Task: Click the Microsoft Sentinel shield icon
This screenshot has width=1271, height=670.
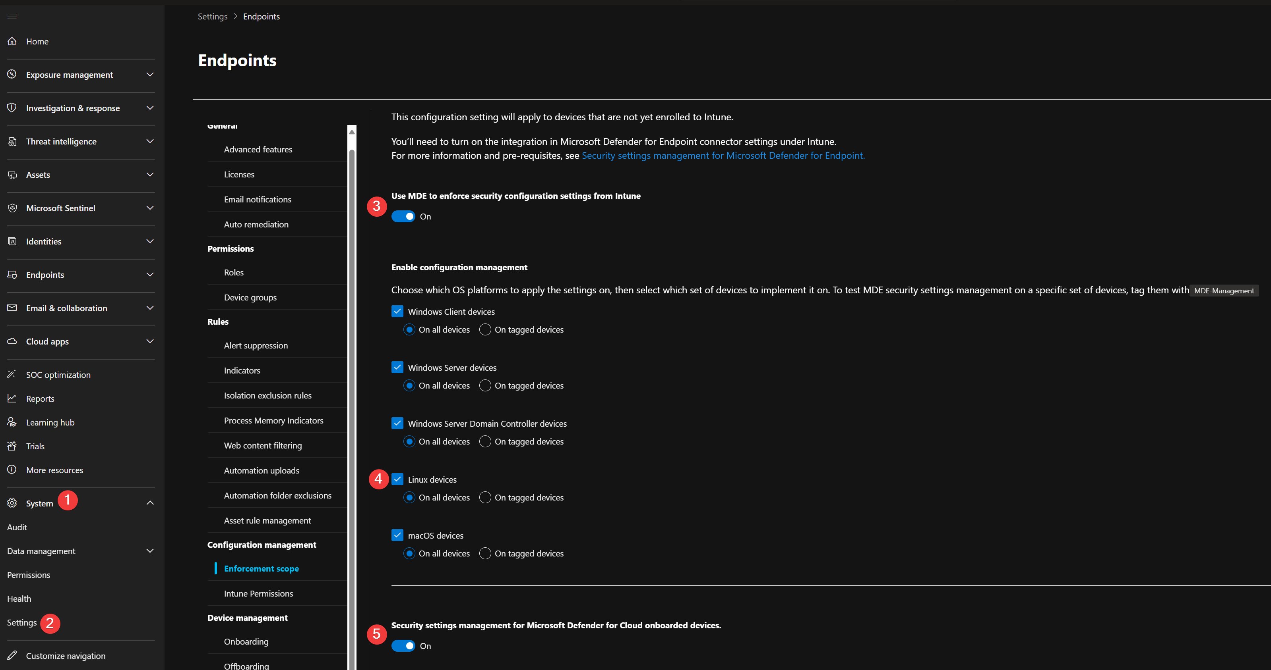Action: (12, 208)
